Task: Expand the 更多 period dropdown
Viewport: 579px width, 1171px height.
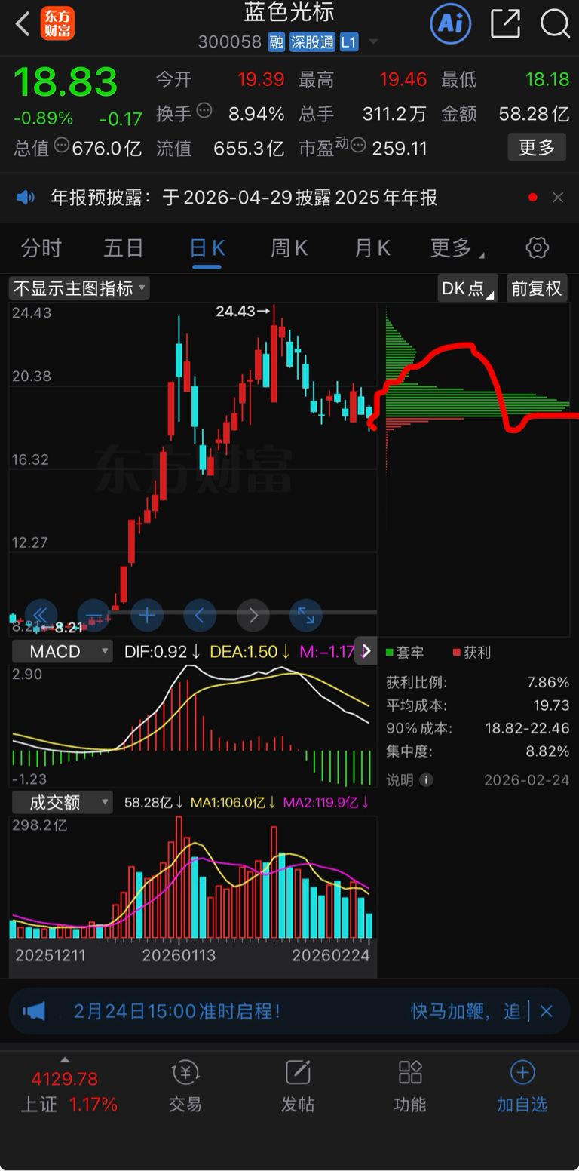Action: coord(457,248)
